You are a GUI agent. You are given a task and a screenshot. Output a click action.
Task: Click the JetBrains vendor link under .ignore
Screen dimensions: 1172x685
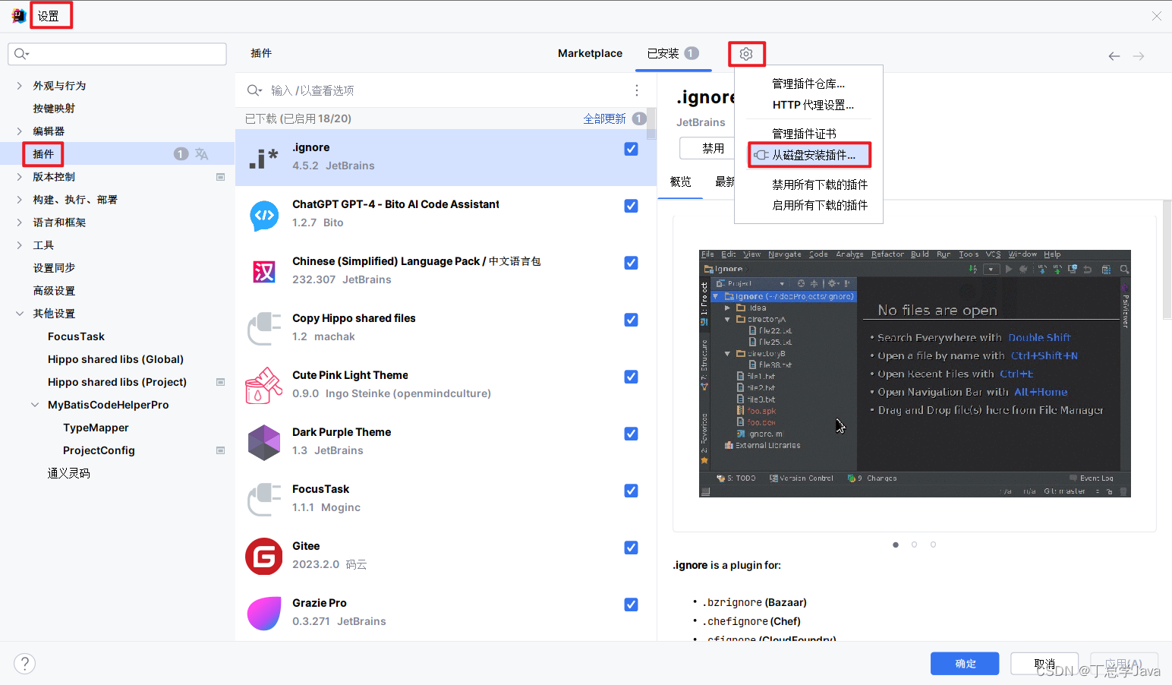[x=701, y=122]
